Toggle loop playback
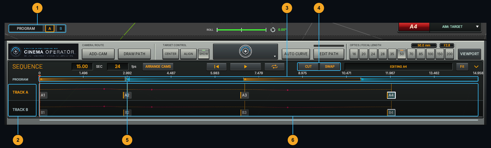 275,67
